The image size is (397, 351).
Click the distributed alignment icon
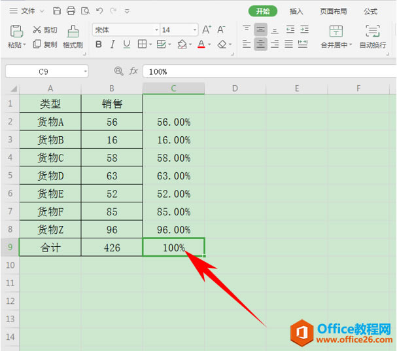303,44
